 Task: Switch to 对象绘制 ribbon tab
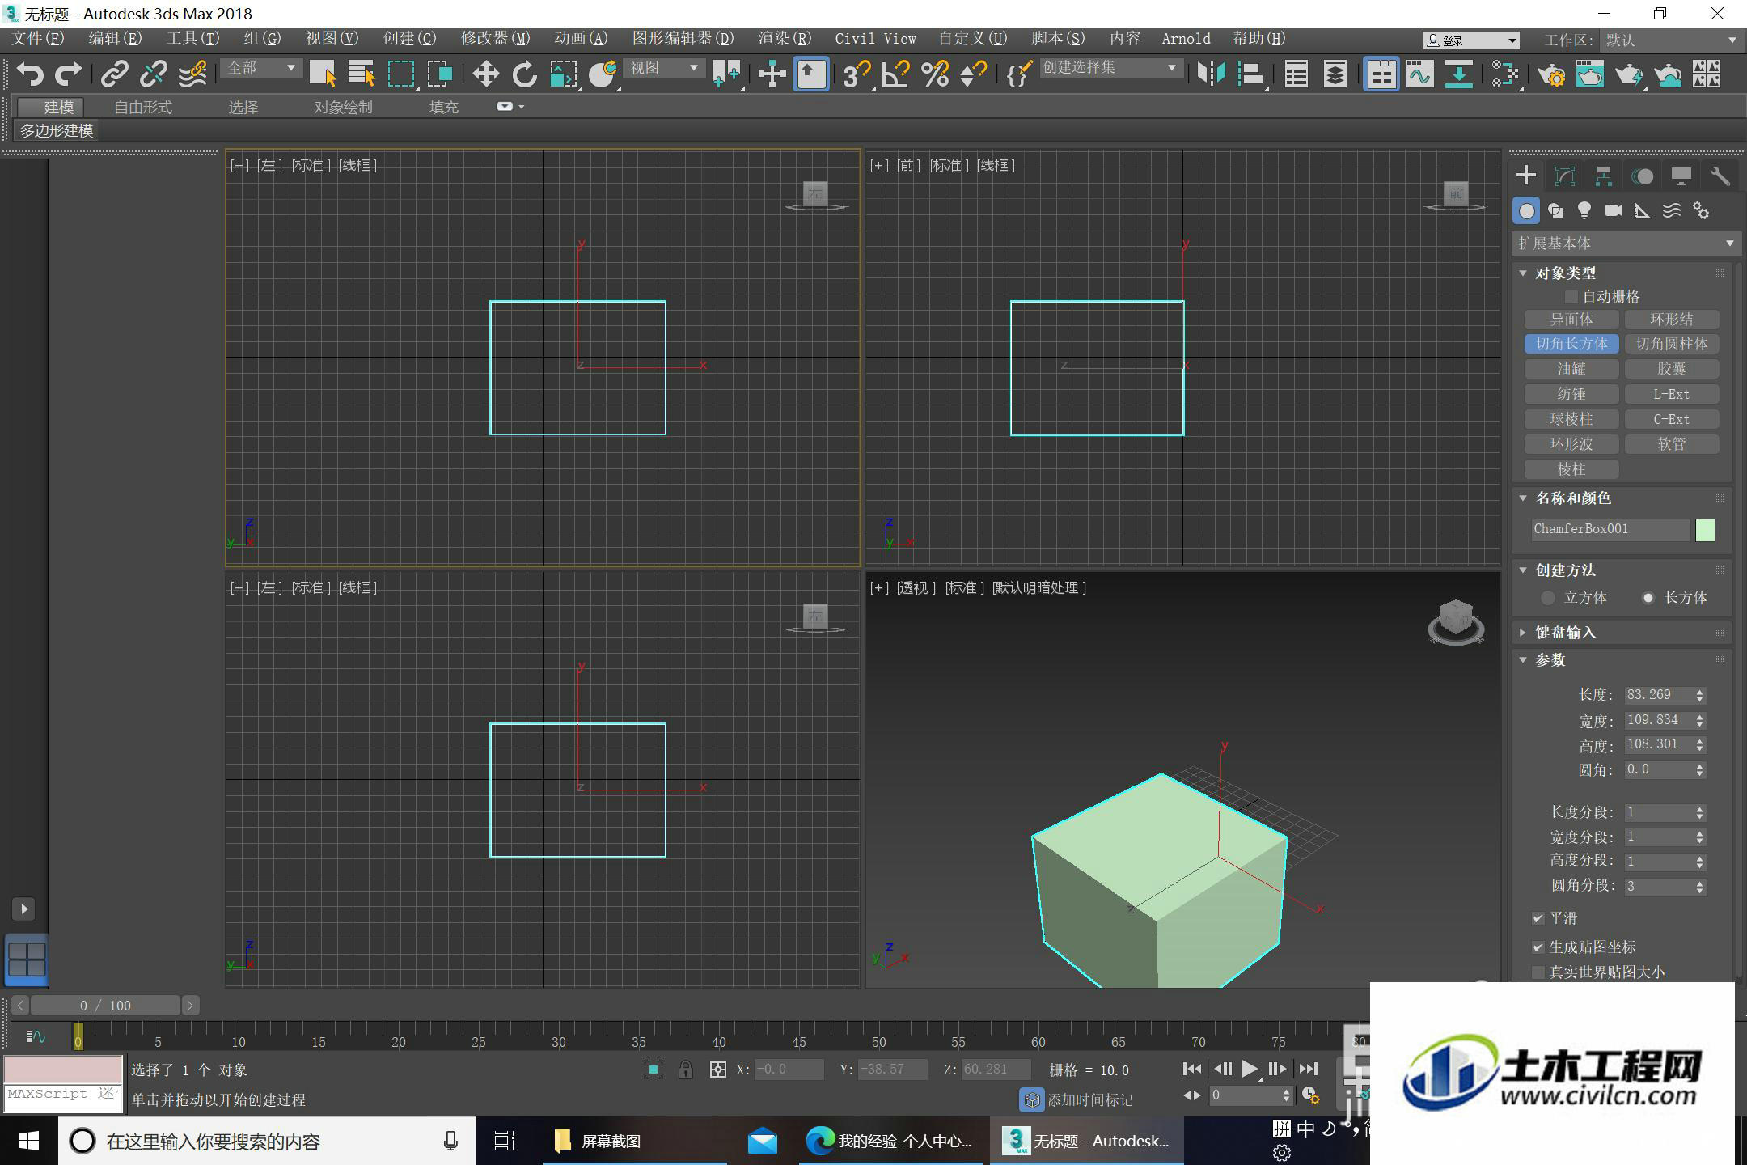click(x=343, y=107)
